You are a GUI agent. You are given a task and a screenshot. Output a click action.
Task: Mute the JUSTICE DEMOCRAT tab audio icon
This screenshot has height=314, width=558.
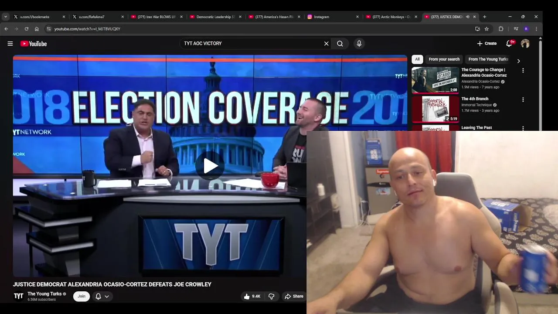(x=467, y=17)
